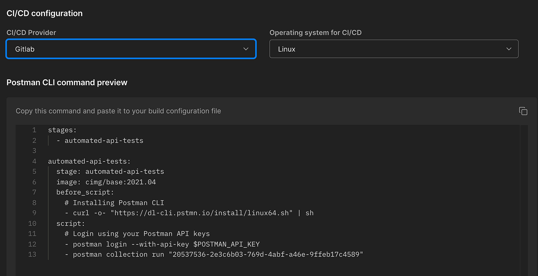Expand the chevron in the Gitlab dropdown
Viewport: 538px width, 276px height.
246,49
